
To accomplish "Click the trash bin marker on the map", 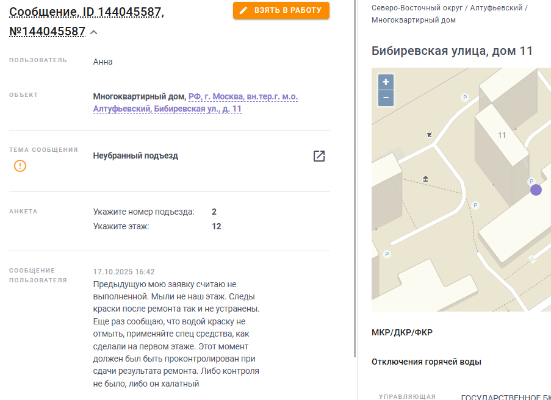I will (430, 134).
